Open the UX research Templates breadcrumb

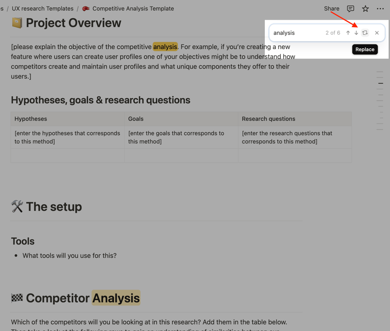coord(43,9)
